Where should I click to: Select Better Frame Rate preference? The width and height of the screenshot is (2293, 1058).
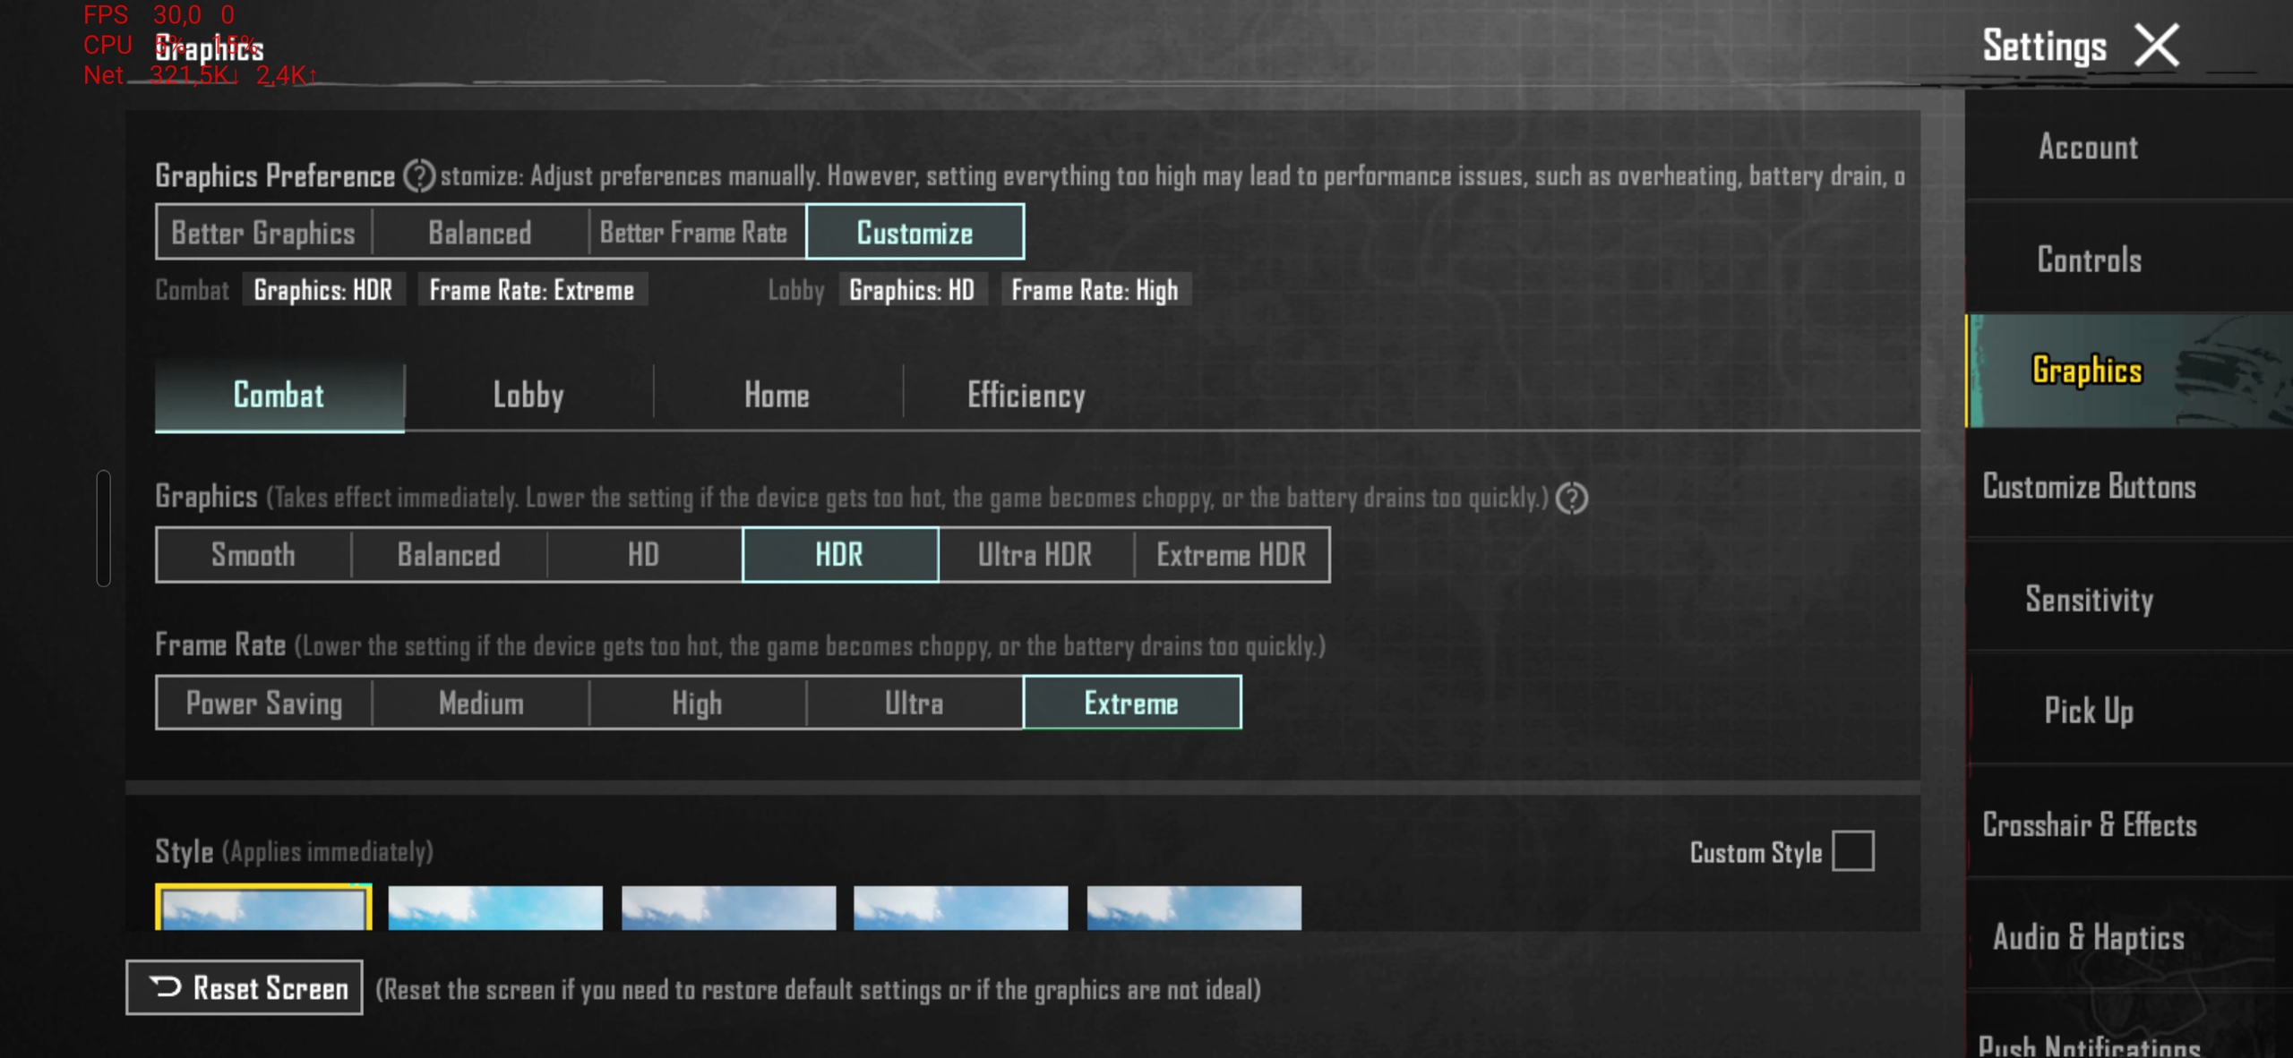point(696,232)
